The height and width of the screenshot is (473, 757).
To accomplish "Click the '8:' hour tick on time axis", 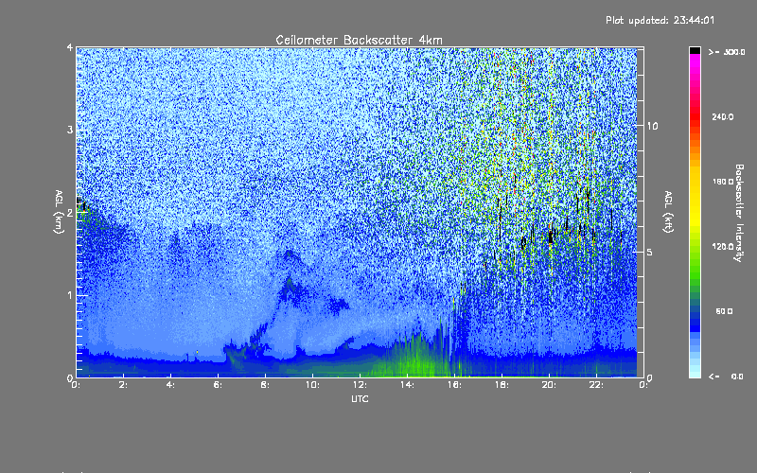I will (x=266, y=385).
